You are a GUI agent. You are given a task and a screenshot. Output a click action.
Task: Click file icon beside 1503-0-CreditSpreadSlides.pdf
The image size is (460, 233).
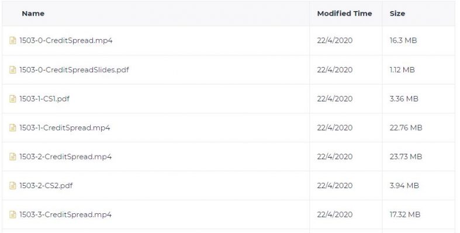pyautogui.click(x=13, y=69)
